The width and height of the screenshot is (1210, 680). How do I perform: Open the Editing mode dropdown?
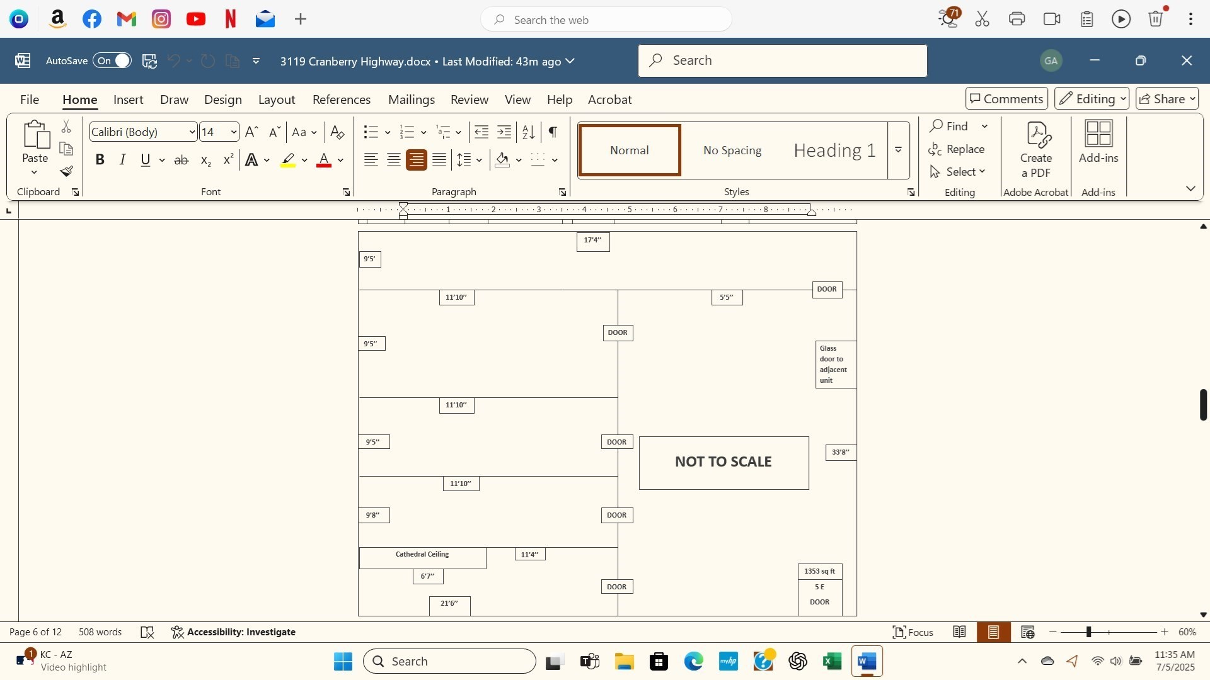pos(1092,99)
